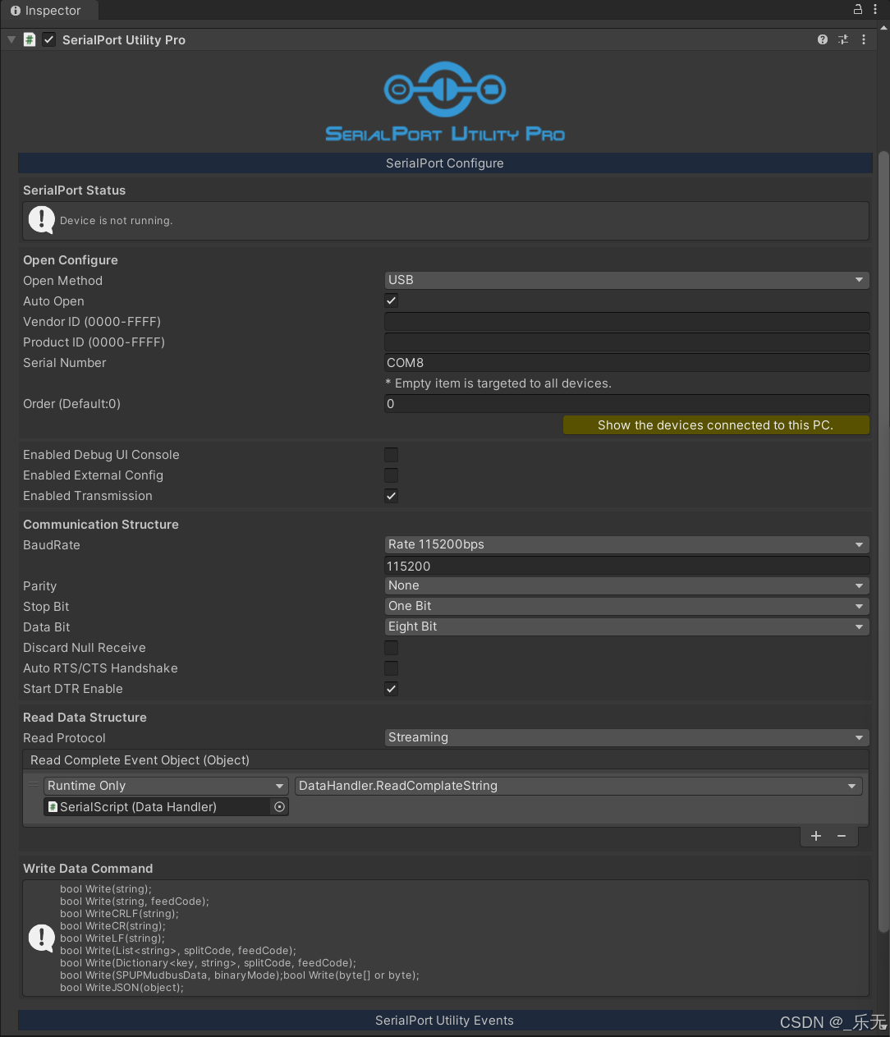Click the warning icon in SerialPort Status

pos(41,219)
